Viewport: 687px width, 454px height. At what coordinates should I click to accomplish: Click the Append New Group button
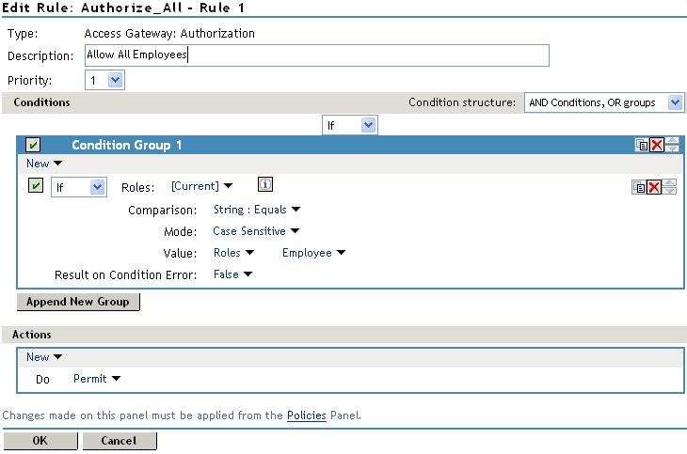click(79, 302)
